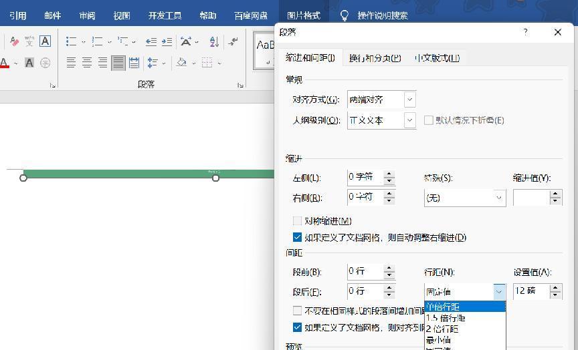This screenshot has height=350, width=578.
Task: Open the 视图 ribbon tab
Action: pos(122,15)
